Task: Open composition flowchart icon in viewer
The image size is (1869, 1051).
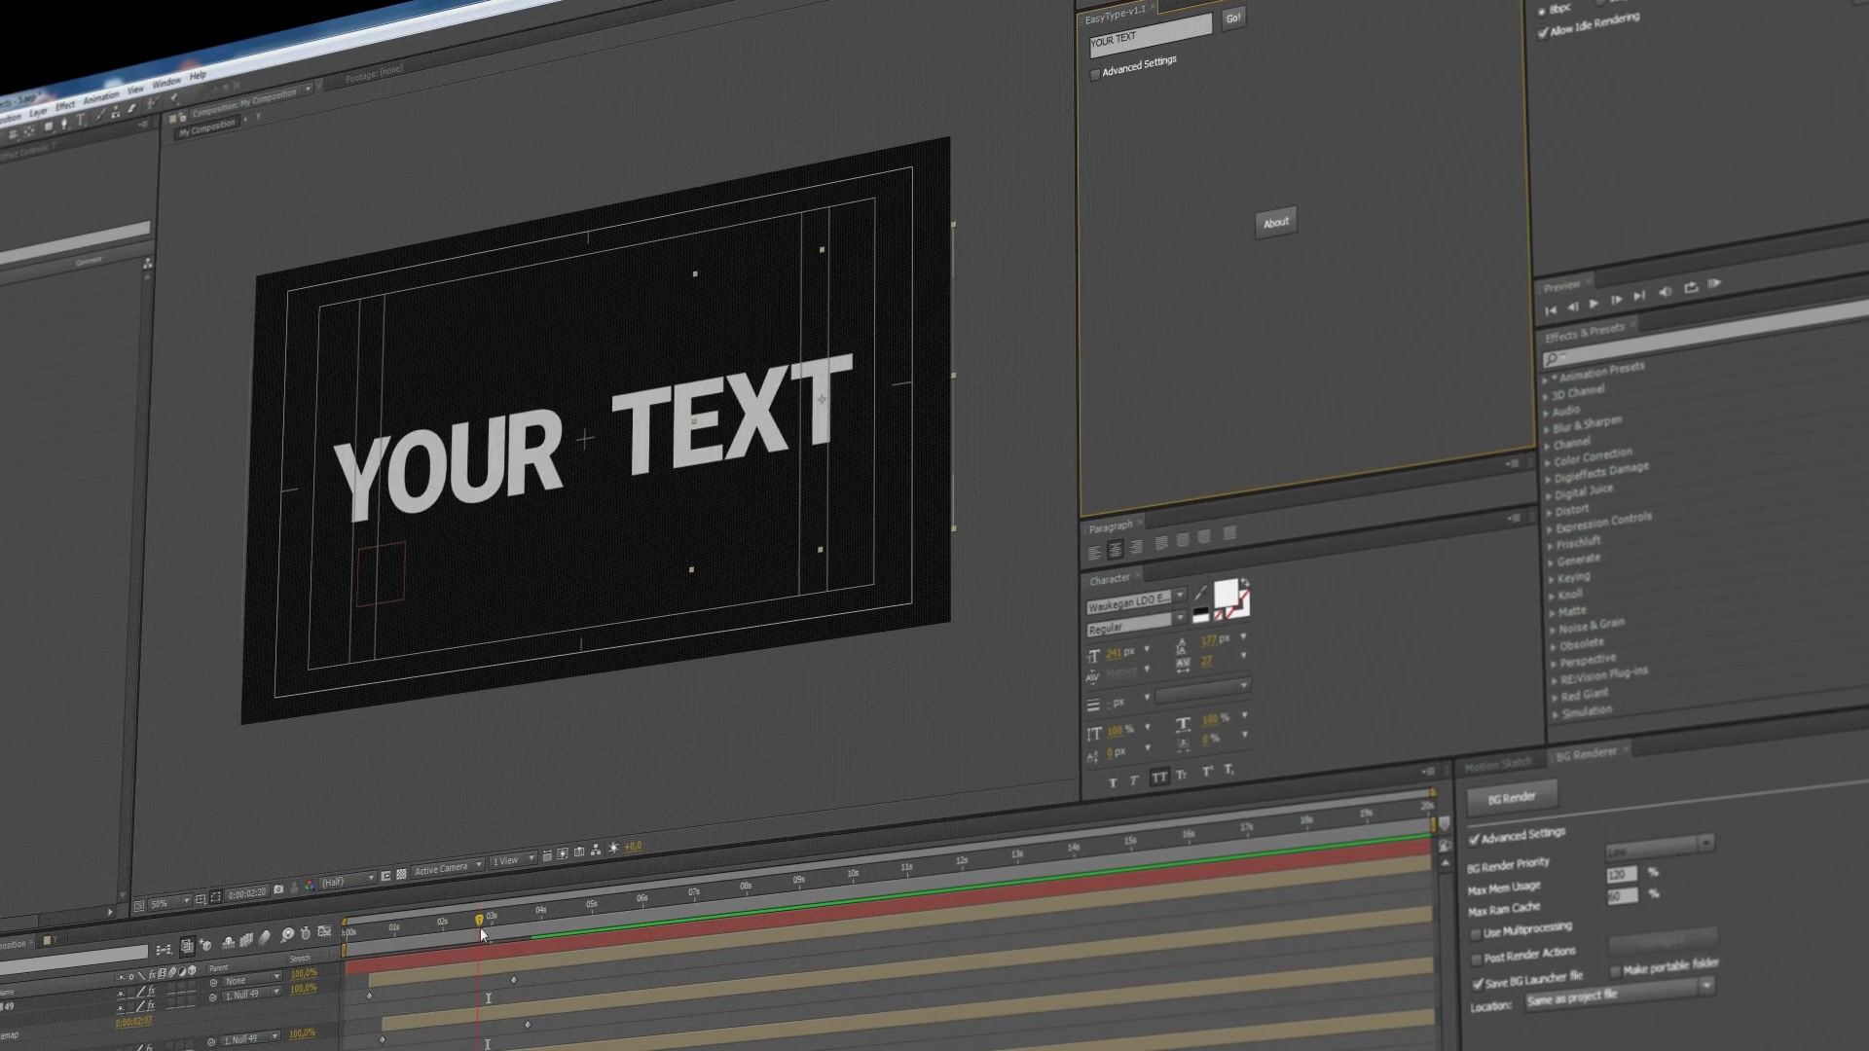Action: coord(596,850)
